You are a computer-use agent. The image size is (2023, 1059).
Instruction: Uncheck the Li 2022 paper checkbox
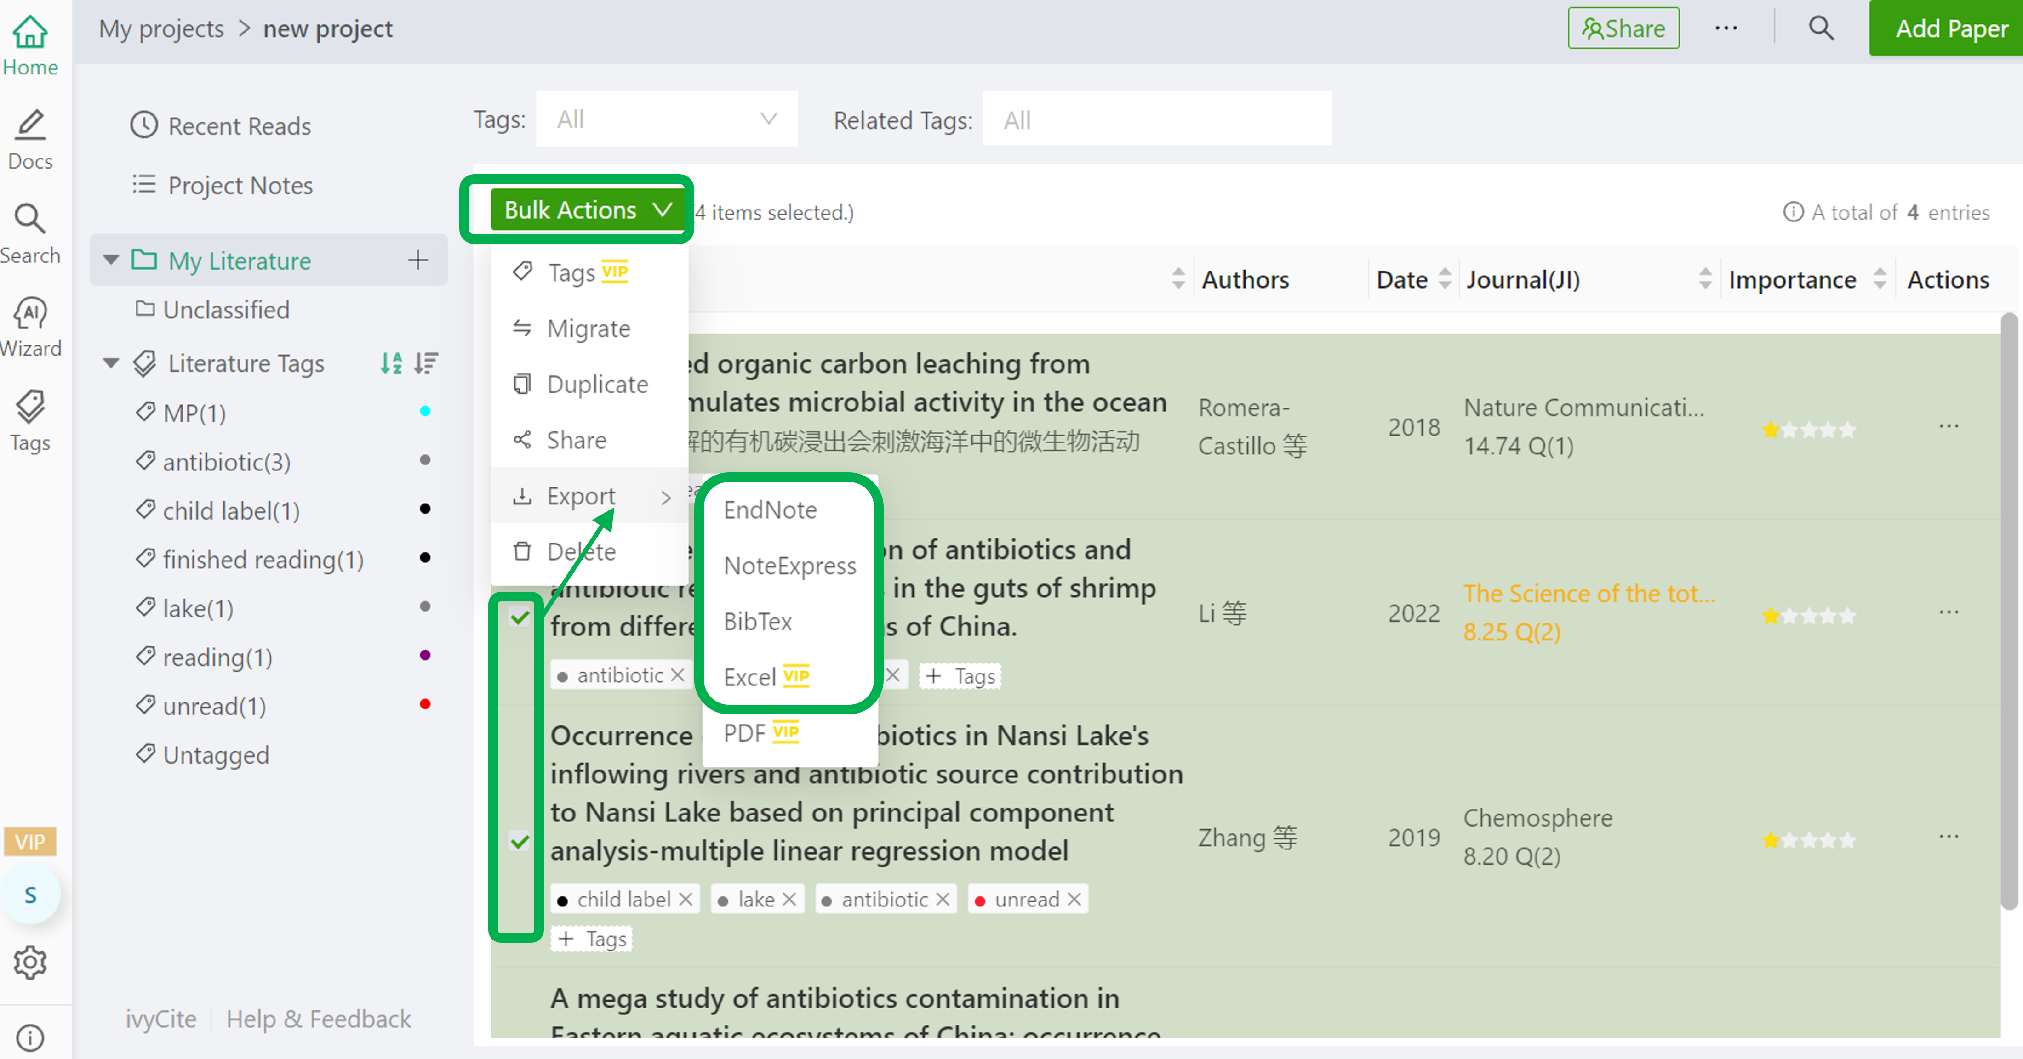click(x=520, y=617)
